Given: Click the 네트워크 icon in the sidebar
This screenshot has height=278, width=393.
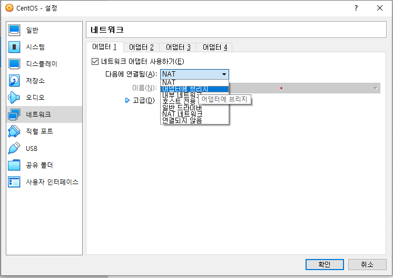Looking at the screenshot, I should click(x=14, y=114).
